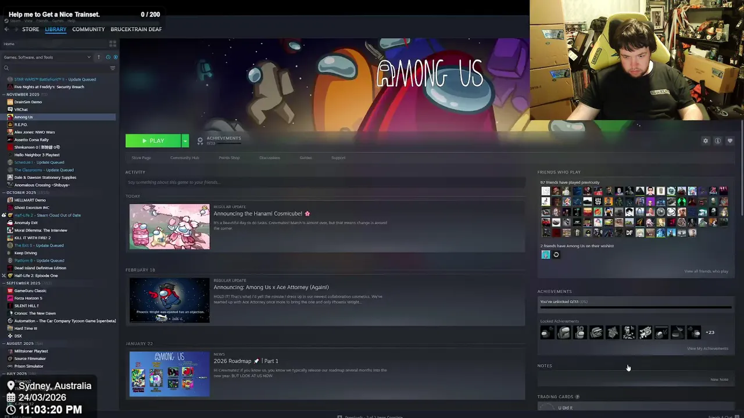Open Store Page link
The image size is (744, 418).
click(x=141, y=157)
